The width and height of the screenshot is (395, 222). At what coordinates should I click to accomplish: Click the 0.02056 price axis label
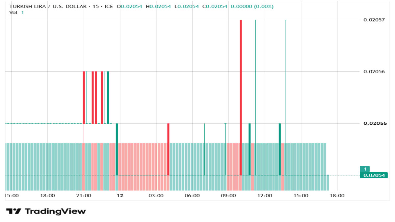pos(374,71)
